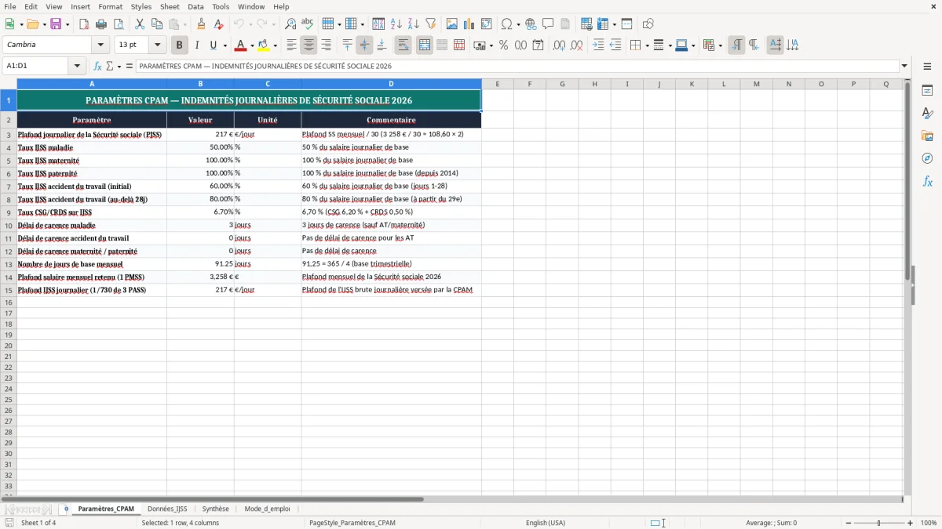Activate Clone Formatting paintbrush
The width and height of the screenshot is (942, 529).
202,24
